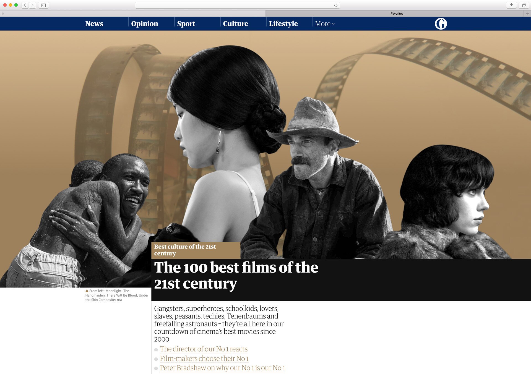Open 'The director of our No 1 reacts'
531x374 pixels.
[x=204, y=349]
